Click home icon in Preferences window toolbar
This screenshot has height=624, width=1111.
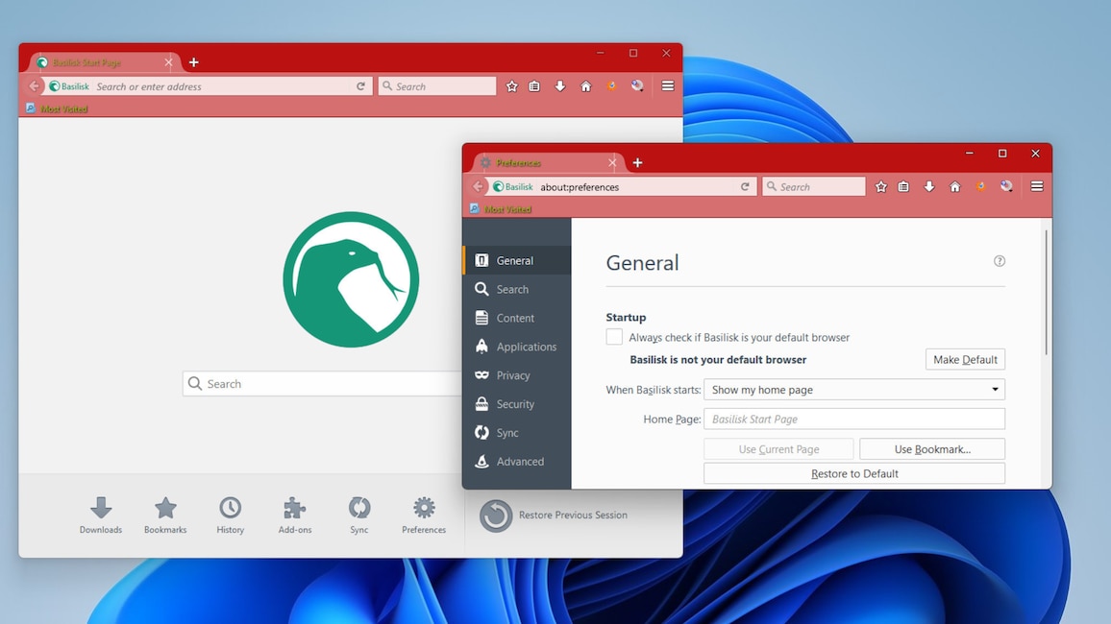point(955,187)
